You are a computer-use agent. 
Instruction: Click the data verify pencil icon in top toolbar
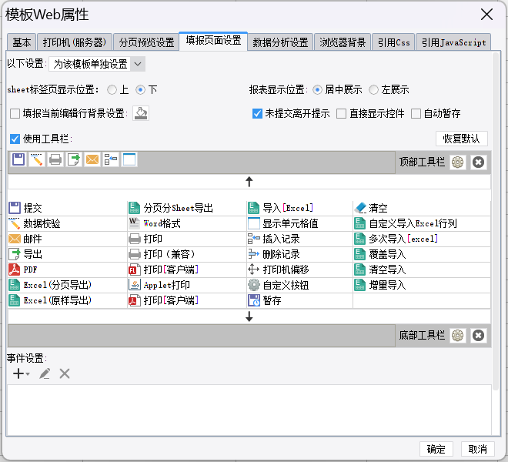[37, 159]
